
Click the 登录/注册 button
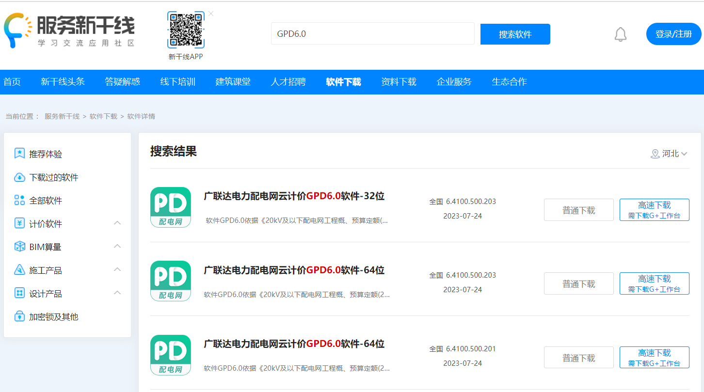point(673,34)
